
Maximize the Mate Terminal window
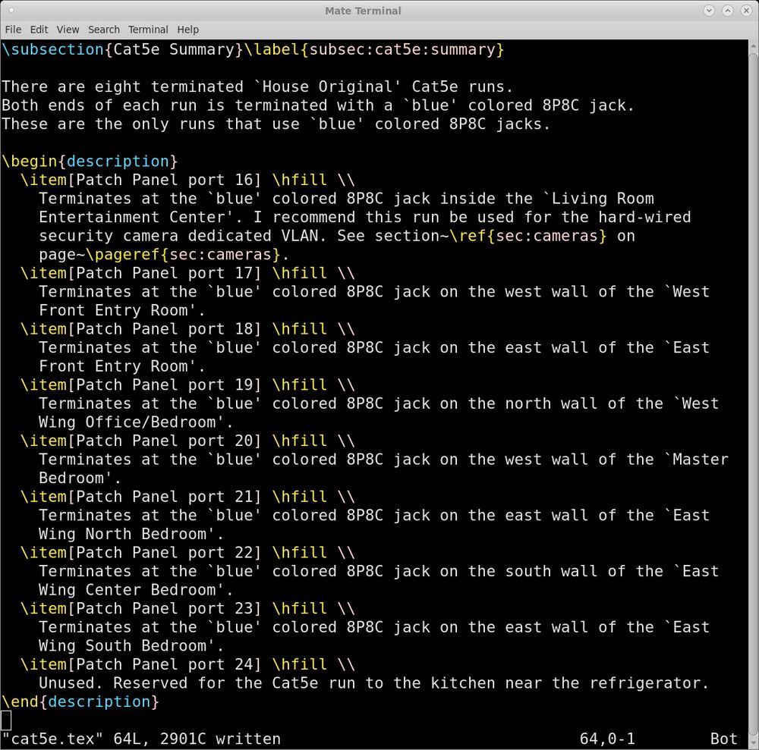728,10
